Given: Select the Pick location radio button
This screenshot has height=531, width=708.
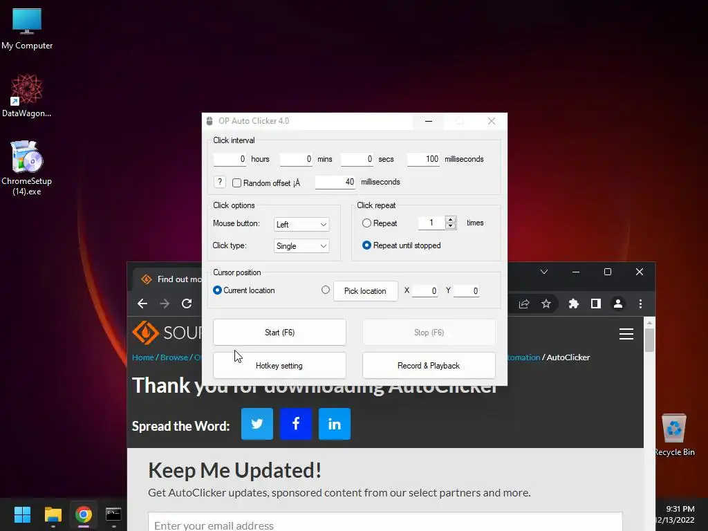Looking at the screenshot, I should (326, 290).
